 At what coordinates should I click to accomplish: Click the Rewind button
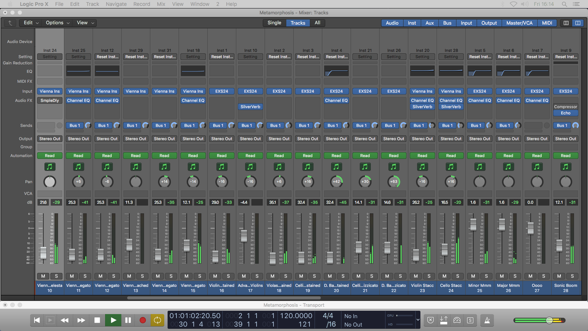point(65,320)
